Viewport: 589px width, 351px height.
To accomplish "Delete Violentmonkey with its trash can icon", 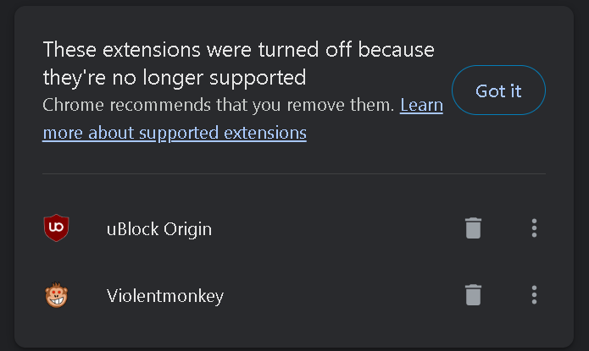I will tap(473, 295).
